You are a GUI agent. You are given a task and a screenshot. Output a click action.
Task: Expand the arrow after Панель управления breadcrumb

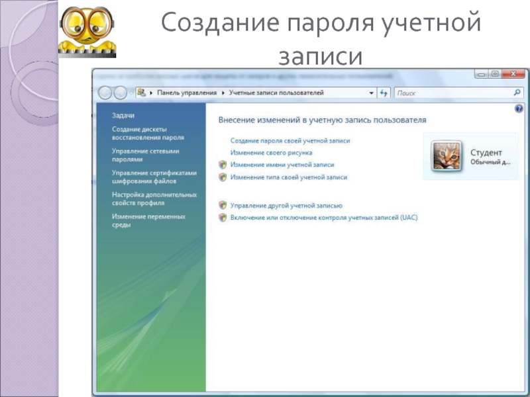point(223,93)
